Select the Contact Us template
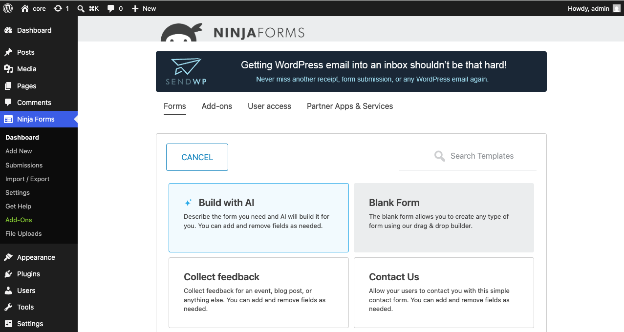Viewport: 624px width, 332px height. (x=444, y=292)
